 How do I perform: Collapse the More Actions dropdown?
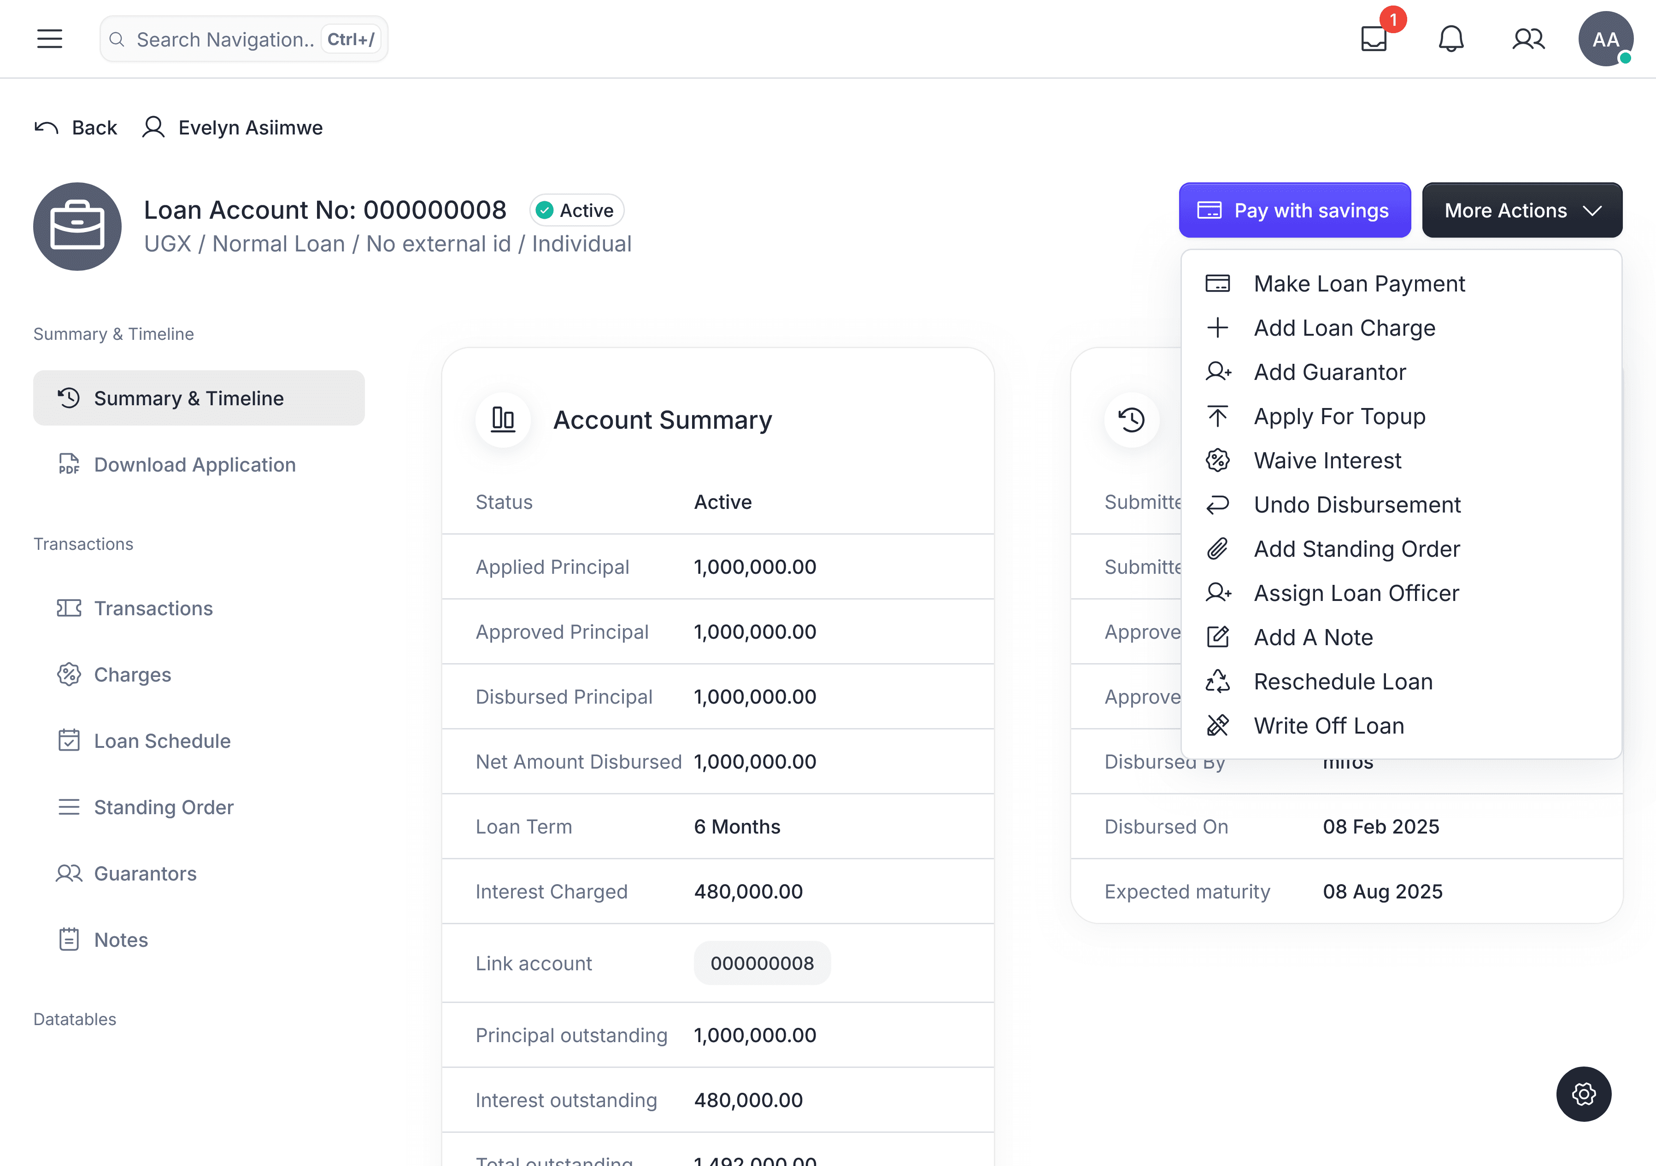(x=1522, y=210)
